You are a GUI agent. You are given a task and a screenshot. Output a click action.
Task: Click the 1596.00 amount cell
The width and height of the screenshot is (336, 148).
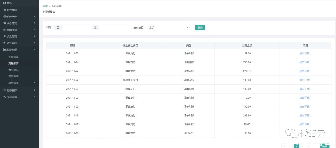click(x=247, y=71)
